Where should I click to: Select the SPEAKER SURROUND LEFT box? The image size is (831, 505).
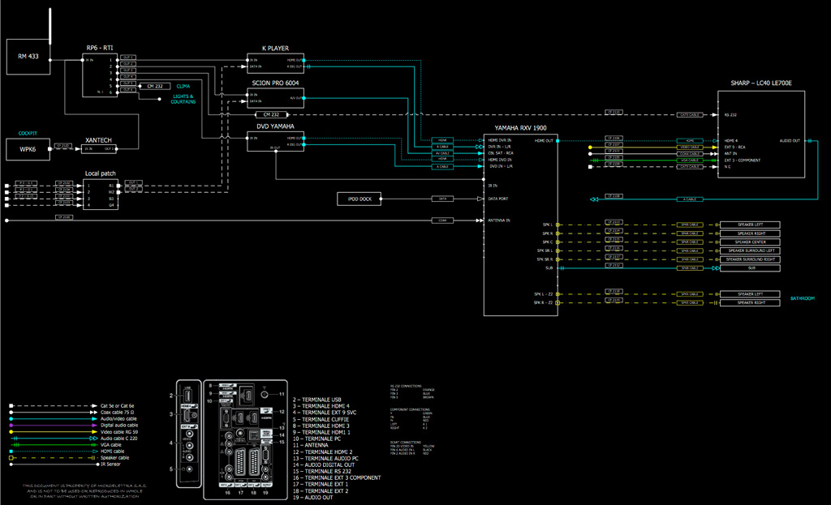pos(750,251)
